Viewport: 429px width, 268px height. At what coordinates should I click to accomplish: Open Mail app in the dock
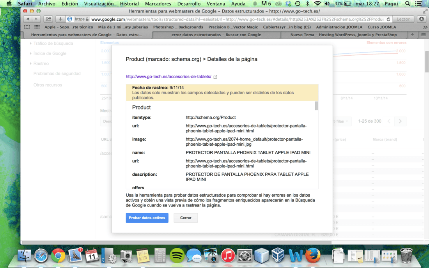(75, 256)
